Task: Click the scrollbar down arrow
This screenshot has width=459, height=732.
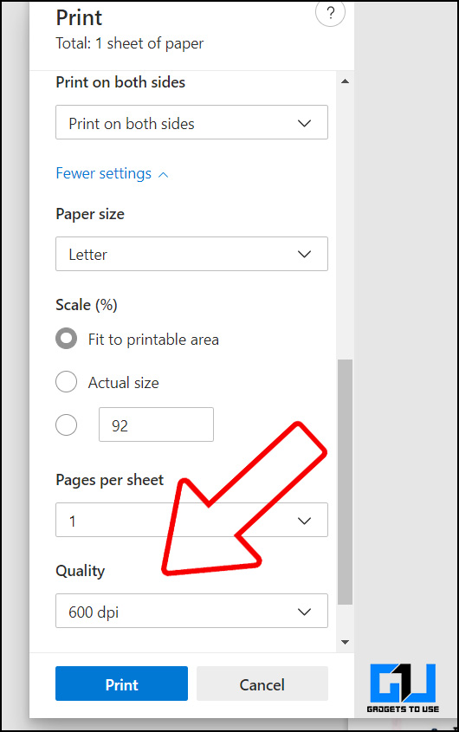Action: 345,643
